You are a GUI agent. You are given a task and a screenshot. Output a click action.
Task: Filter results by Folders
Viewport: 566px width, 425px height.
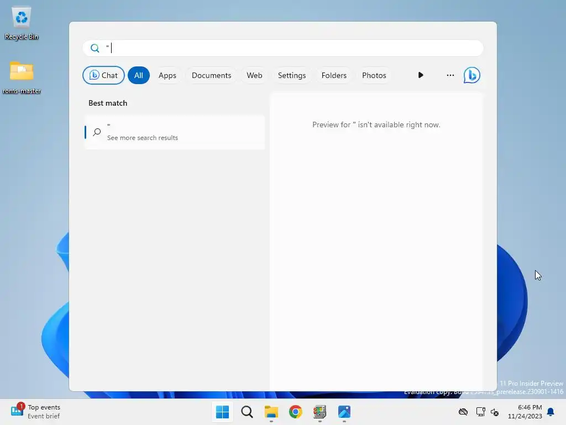(x=334, y=75)
